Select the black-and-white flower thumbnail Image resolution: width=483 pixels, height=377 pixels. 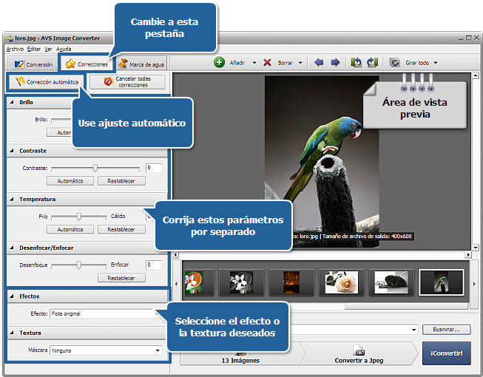click(x=241, y=282)
